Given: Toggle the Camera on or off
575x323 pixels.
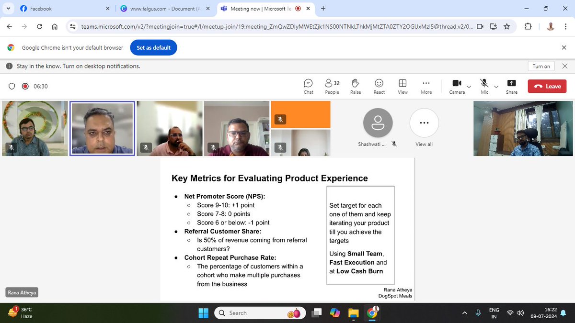Looking at the screenshot, I should 457,86.
